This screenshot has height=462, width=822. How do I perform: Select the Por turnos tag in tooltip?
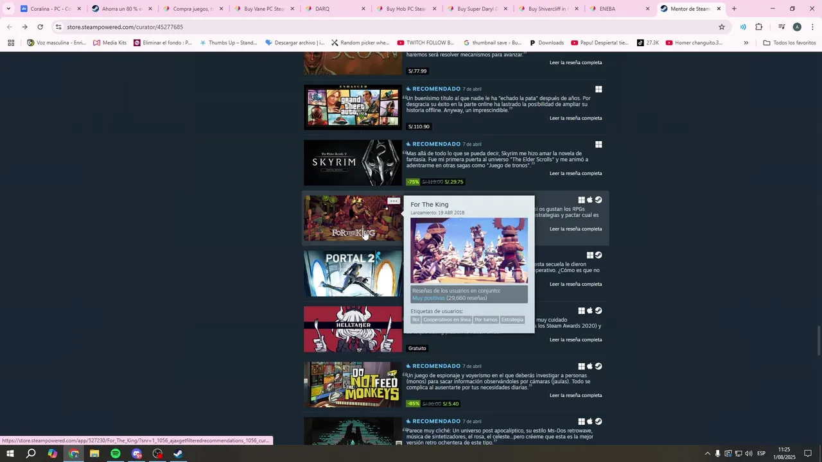coord(486,320)
